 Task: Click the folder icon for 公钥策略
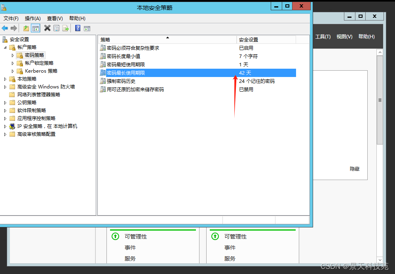pos(12,103)
